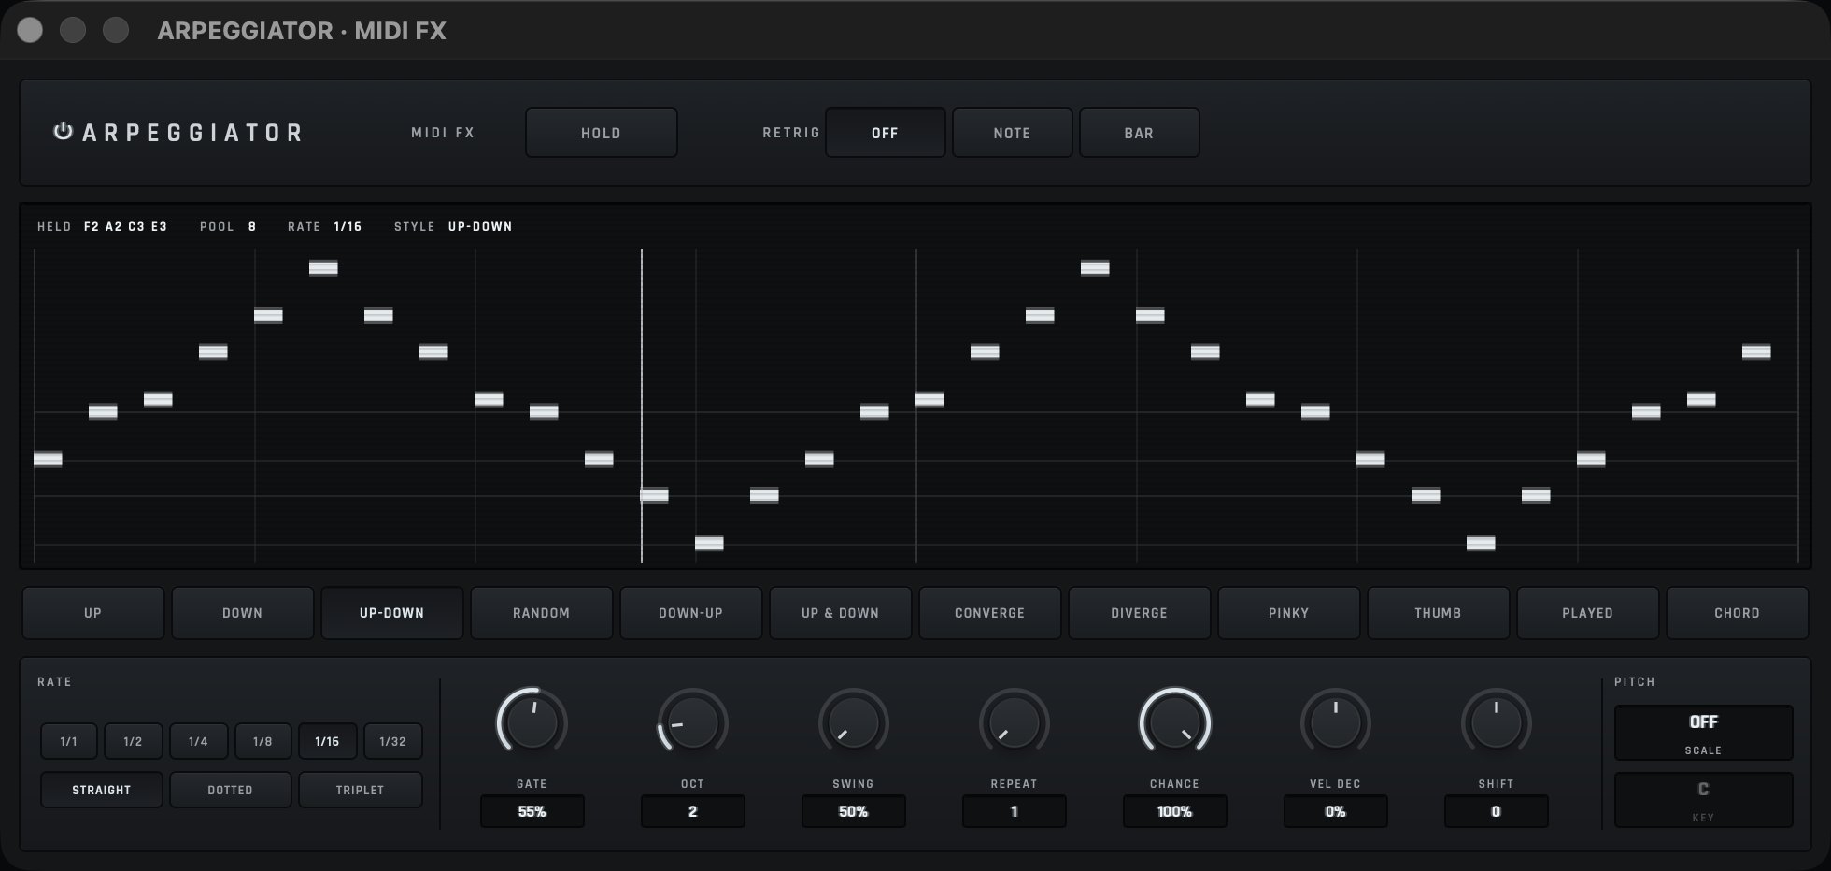Open the pitch SCALE dropdown
The image size is (1831, 871).
[1703, 733]
